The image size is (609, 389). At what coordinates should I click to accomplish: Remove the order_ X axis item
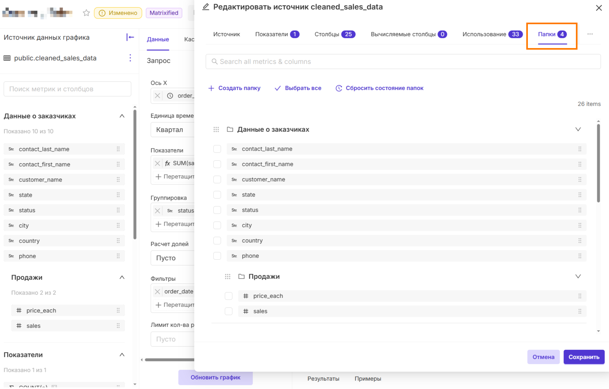[x=157, y=96]
